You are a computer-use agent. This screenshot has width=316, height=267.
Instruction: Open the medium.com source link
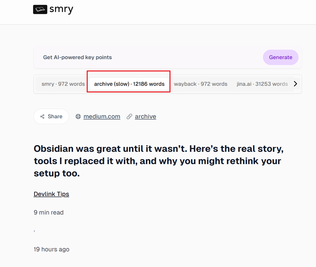coord(102,116)
